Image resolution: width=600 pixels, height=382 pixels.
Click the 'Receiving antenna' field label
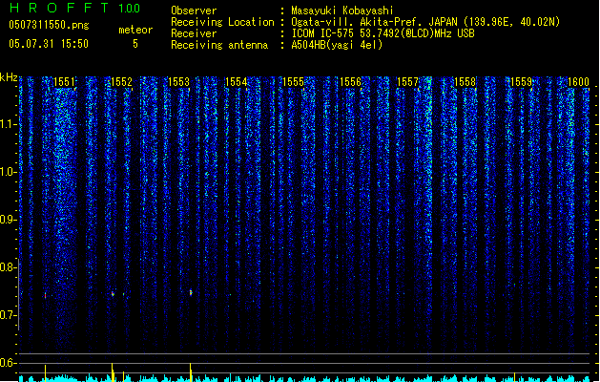[x=219, y=45]
